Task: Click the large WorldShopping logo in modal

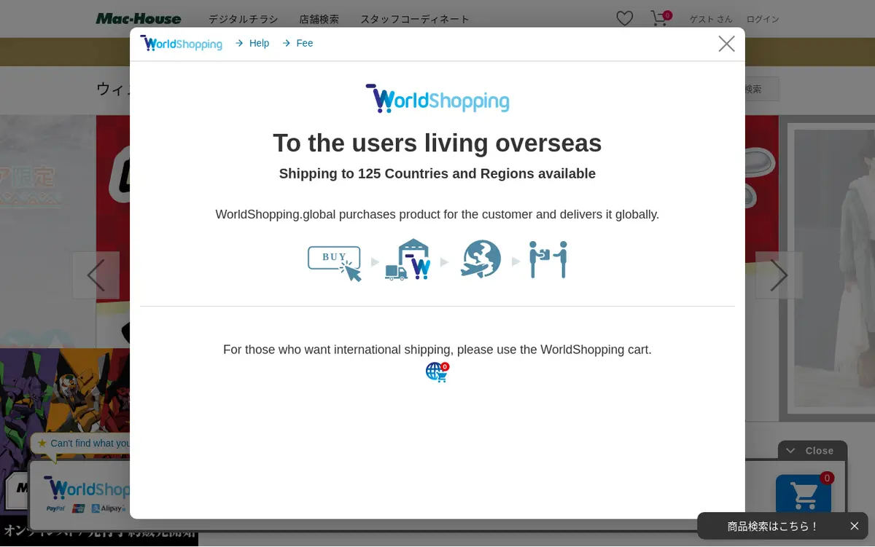Action: [x=437, y=99]
